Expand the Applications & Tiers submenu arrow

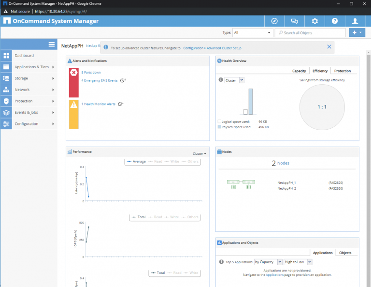pos(53,67)
